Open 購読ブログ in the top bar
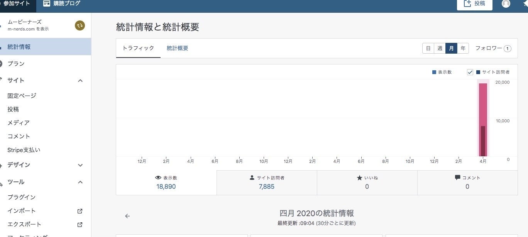Screen dimensions: 528x237 tap(62, 3)
